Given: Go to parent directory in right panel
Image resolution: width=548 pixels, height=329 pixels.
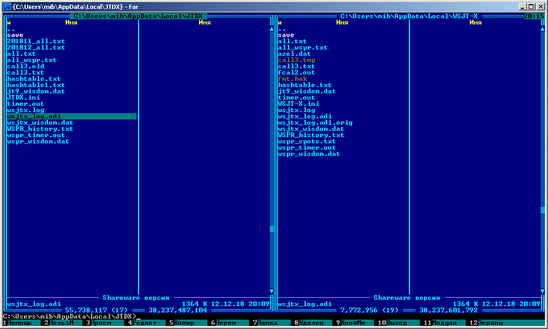Looking at the screenshot, I should (x=282, y=29).
